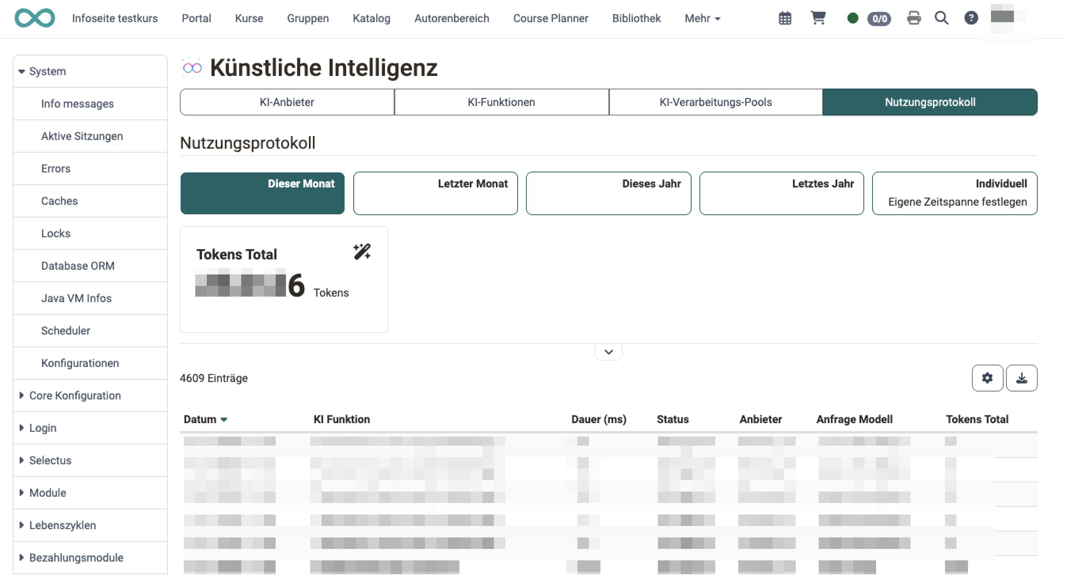1067x575 pixels.
Task: Click the print icon
Action: (x=914, y=18)
